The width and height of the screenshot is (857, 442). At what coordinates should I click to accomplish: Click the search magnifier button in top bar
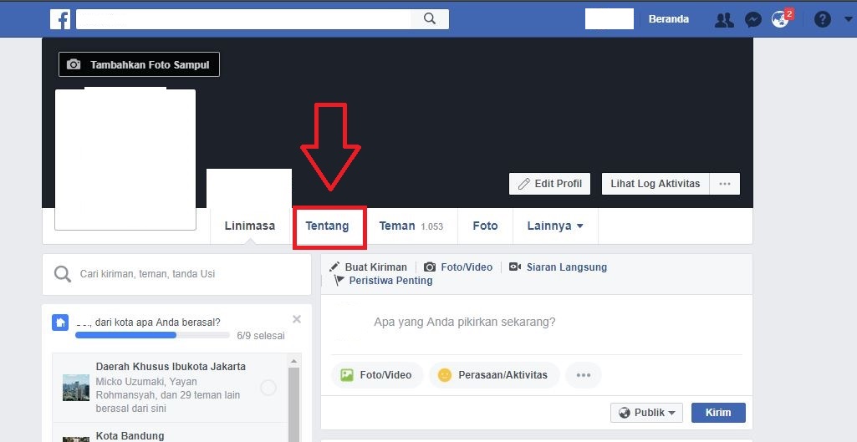point(430,19)
